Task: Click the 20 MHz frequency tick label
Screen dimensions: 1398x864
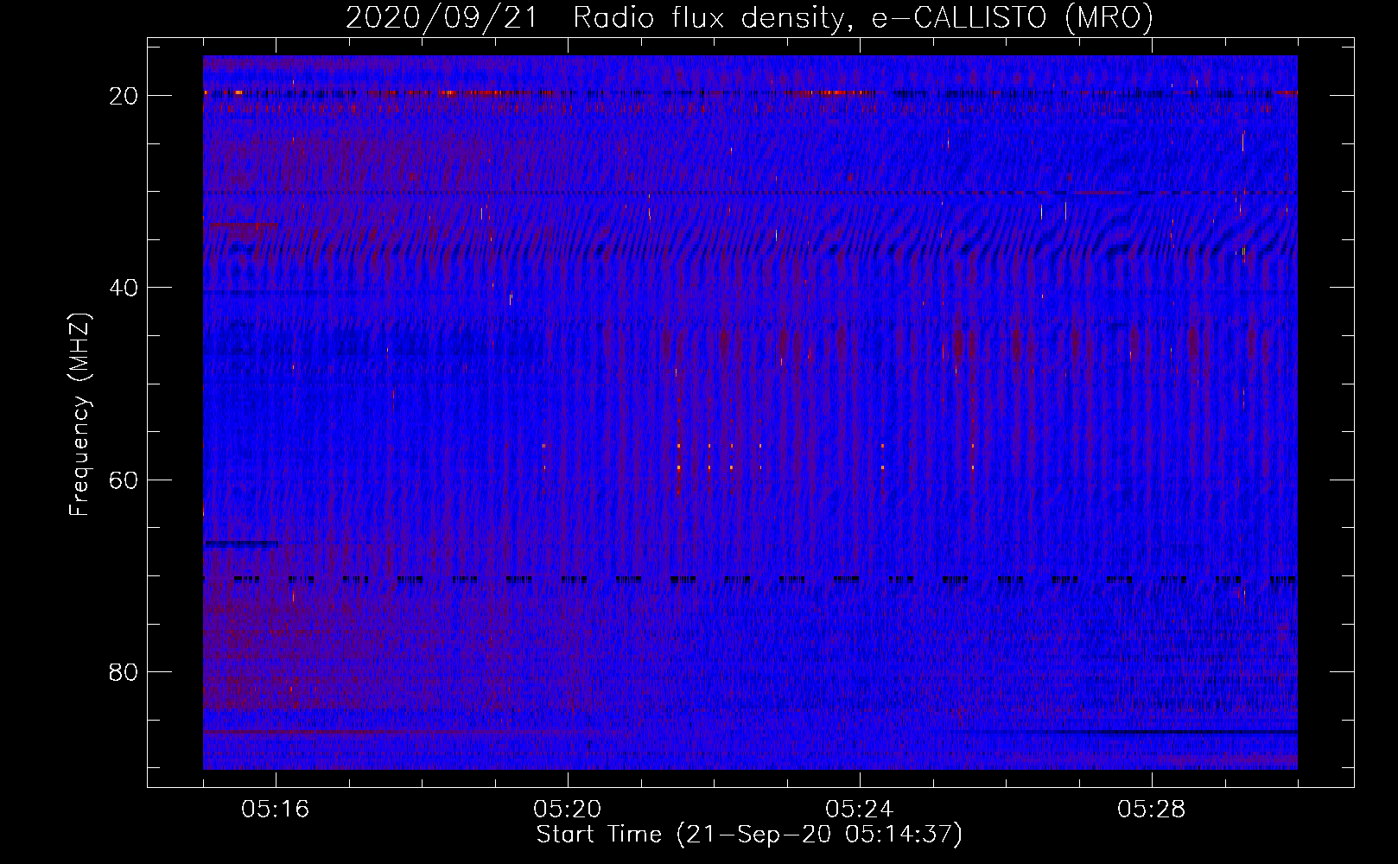Action: click(124, 96)
